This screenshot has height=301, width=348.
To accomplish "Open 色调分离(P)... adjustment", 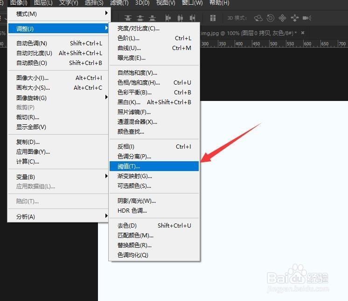I will [154, 156].
